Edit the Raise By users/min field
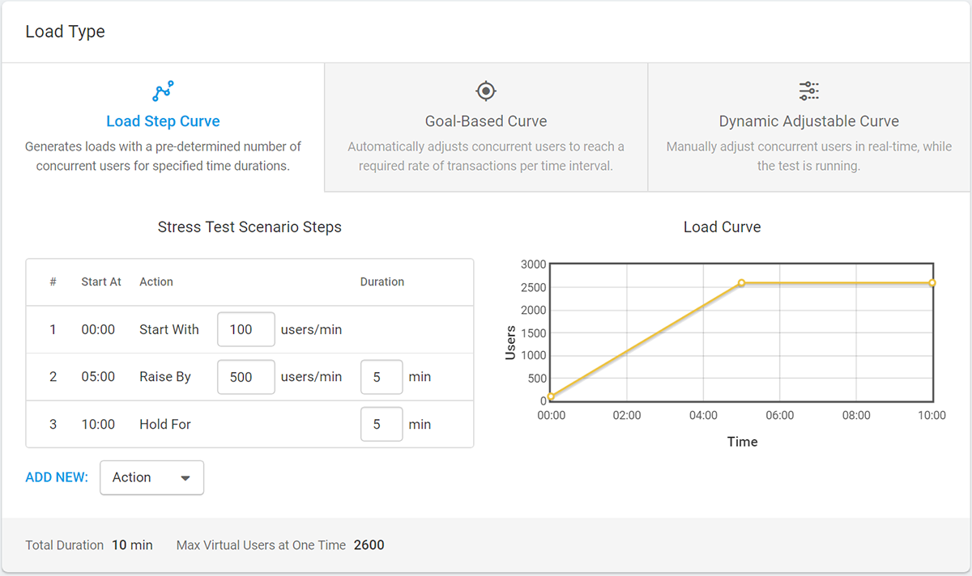The height and width of the screenshot is (576, 972). (x=246, y=377)
